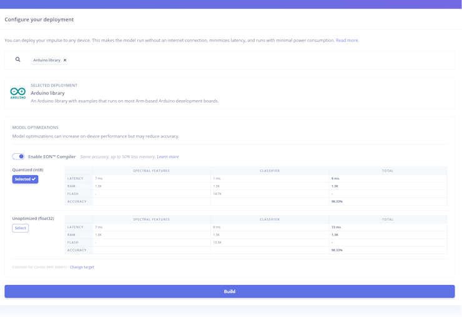
Task: Click the Arduino logo icon
Action: click(18, 93)
